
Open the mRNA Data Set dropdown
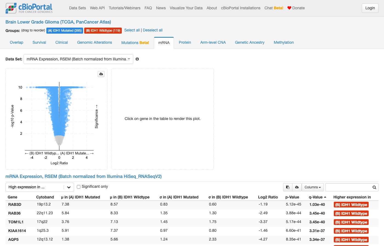tap(78, 59)
